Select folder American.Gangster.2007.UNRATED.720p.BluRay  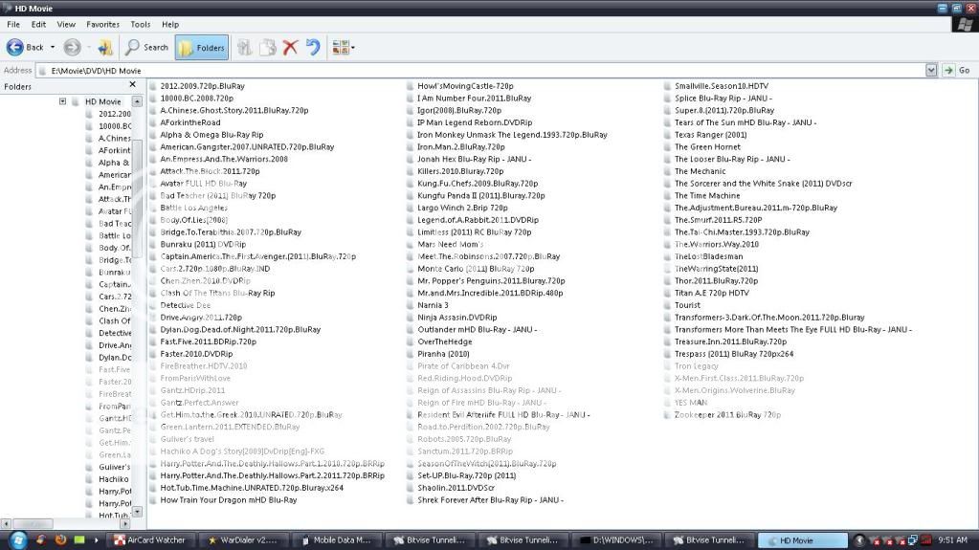(247, 147)
